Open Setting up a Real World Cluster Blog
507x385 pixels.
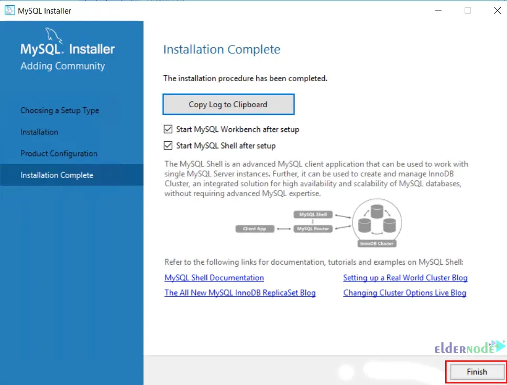(405, 278)
